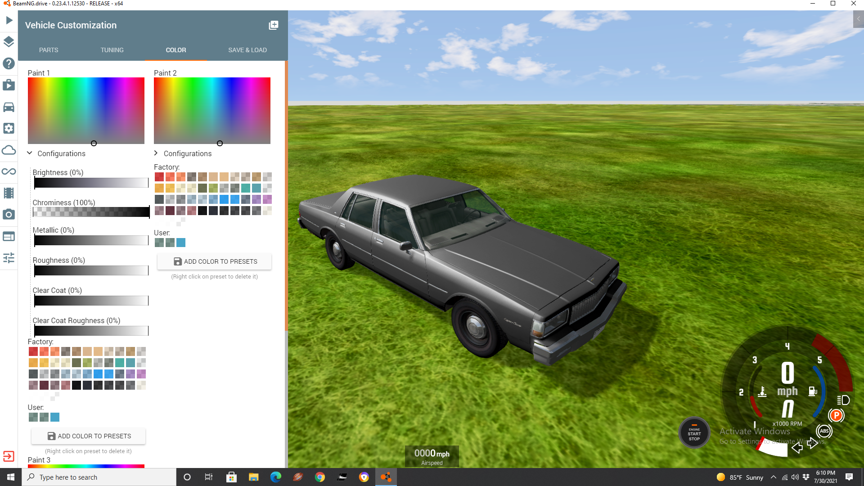This screenshot has width=864, height=486.
Task: Open the vehicle config gear icon
Action: click(9, 128)
